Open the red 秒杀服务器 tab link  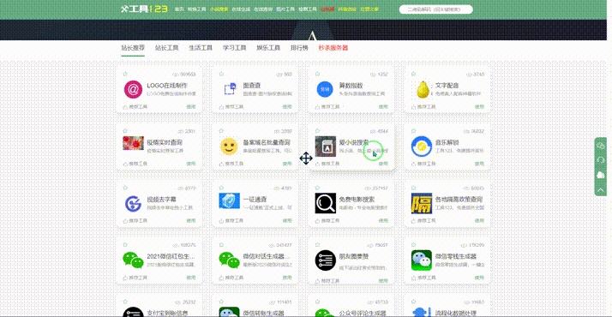click(x=333, y=48)
